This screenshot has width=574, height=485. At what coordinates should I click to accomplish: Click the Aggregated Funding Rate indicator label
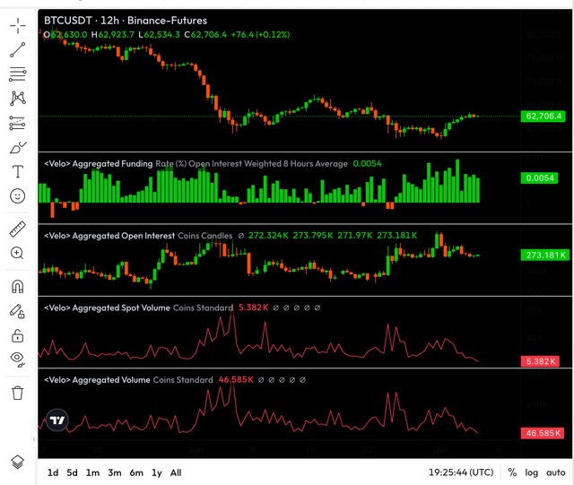pyautogui.click(x=196, y=164)
